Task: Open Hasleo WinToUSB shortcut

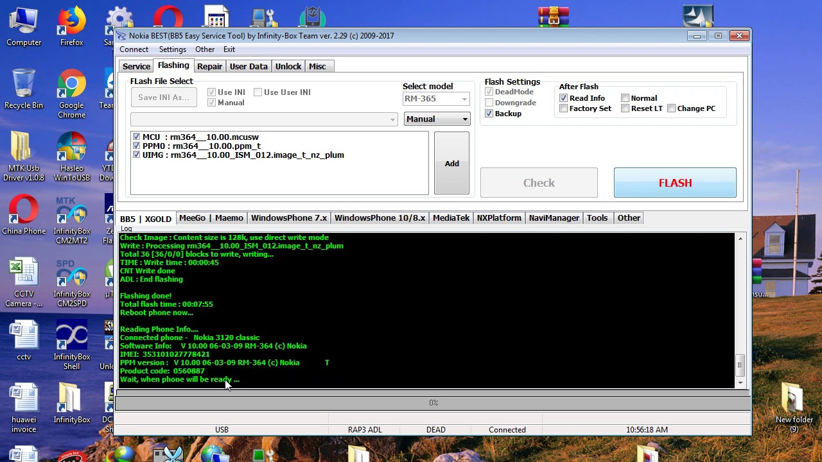Action: click(71, 157)
